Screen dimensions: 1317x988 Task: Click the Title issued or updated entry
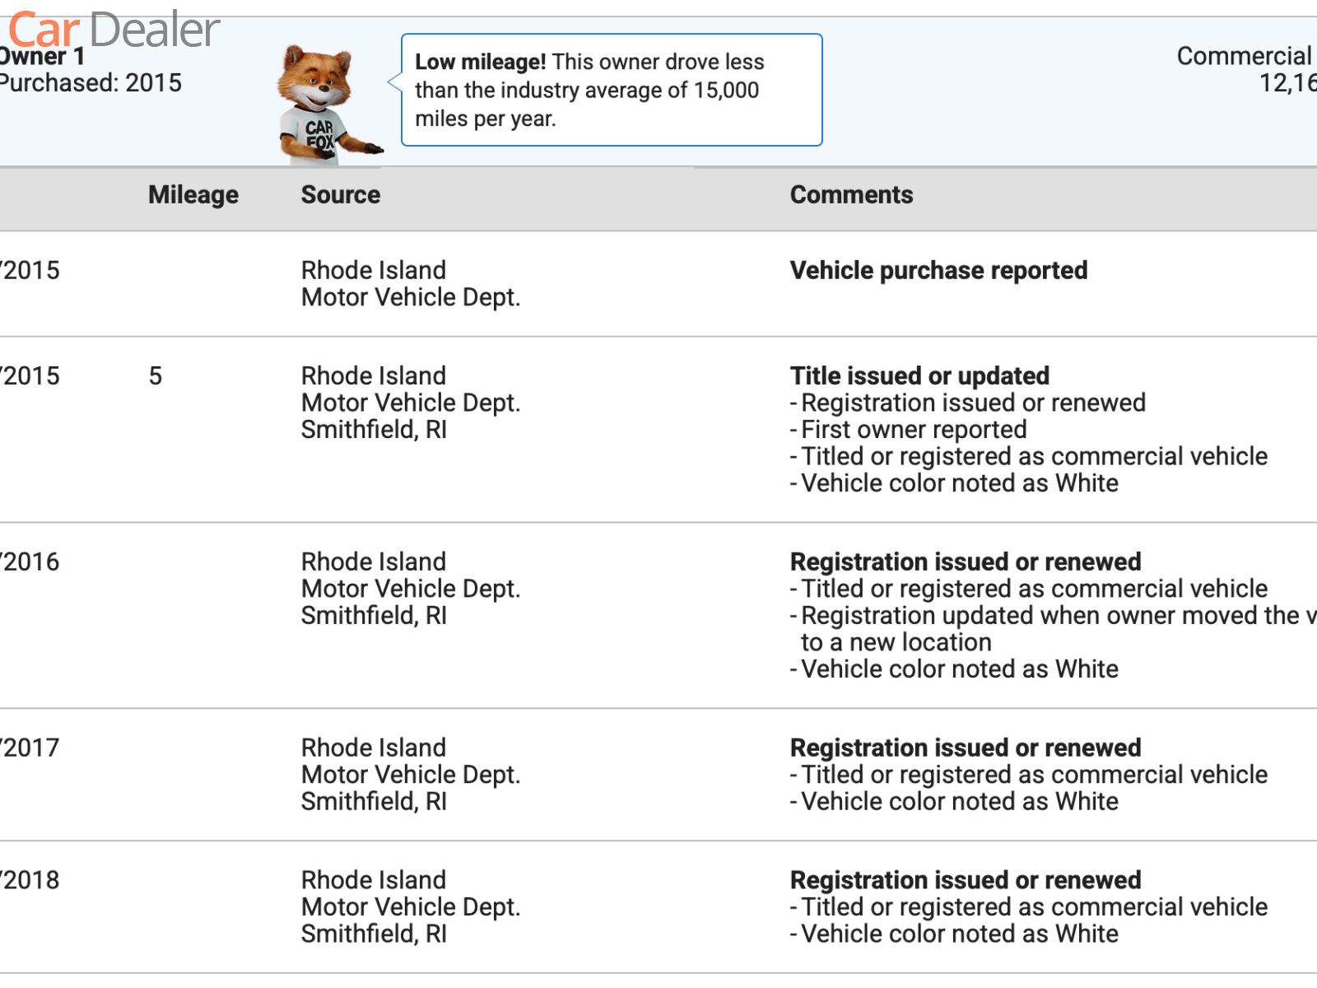coord(919,376)
